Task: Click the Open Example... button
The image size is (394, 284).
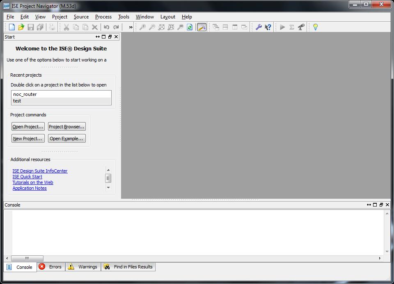Action: [x=66, y=139]
